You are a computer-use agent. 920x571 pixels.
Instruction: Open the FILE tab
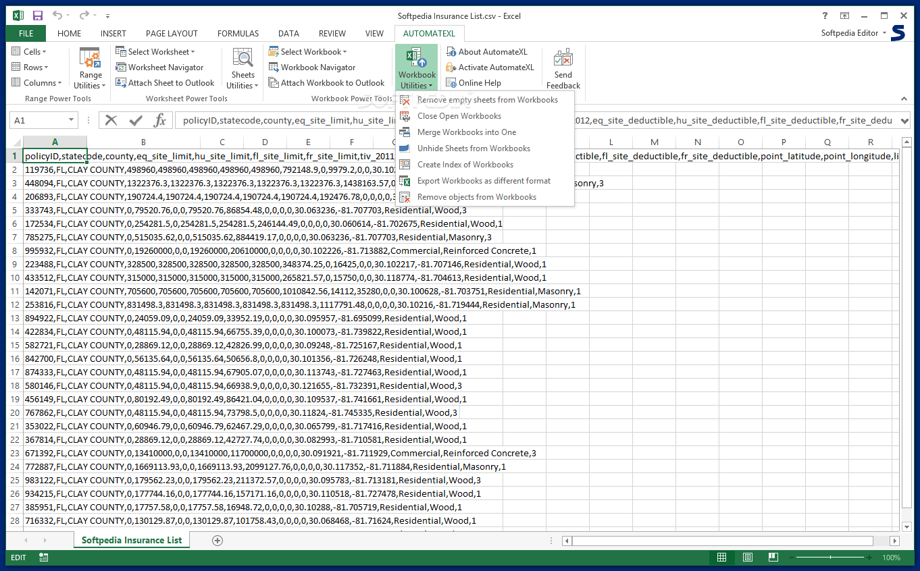click(x=26, y=34)
